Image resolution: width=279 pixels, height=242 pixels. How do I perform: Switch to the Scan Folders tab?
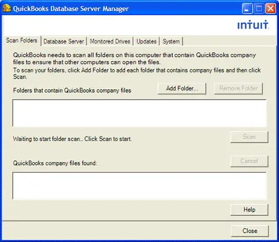tap(22, 41)
